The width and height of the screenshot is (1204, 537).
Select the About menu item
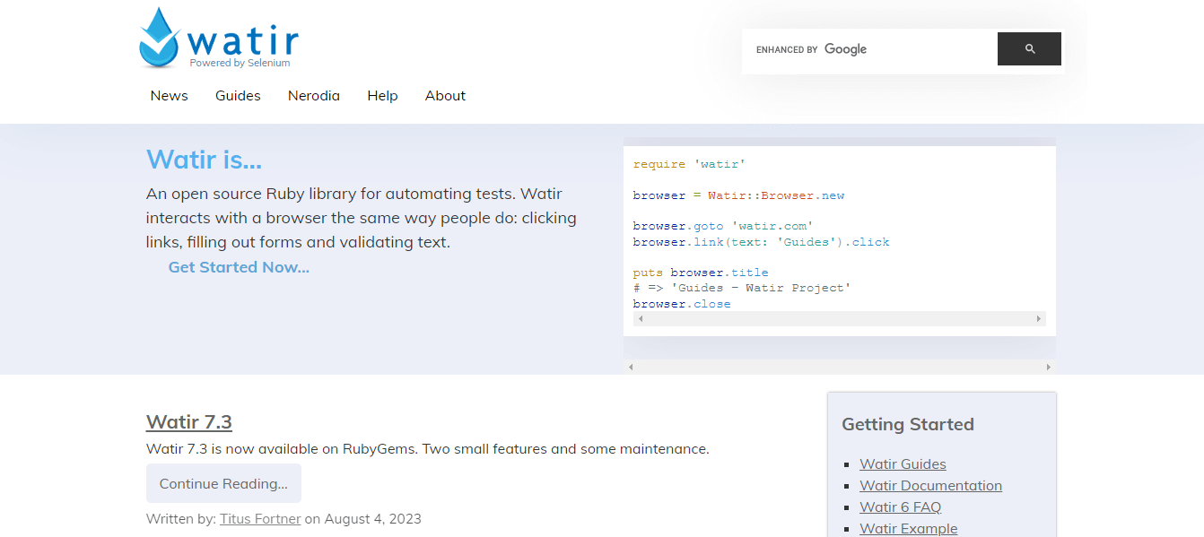[x=445, y=96]
